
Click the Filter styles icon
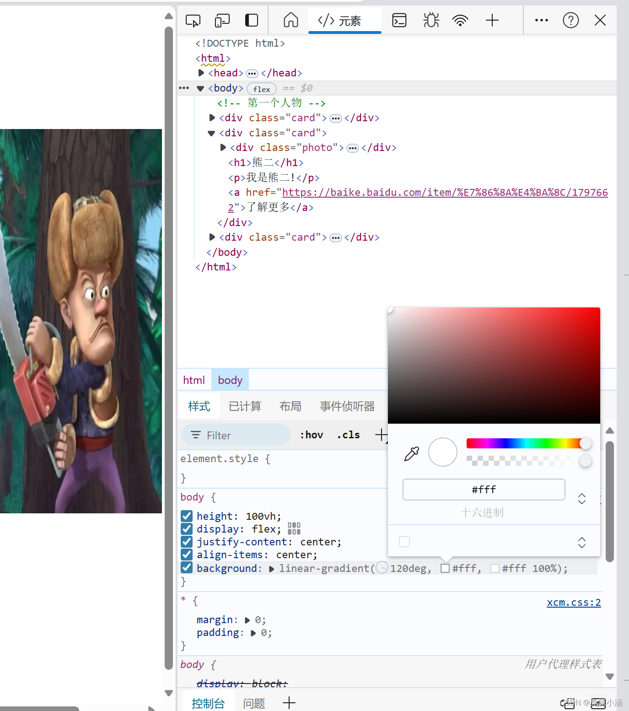[x=196, y=435]
